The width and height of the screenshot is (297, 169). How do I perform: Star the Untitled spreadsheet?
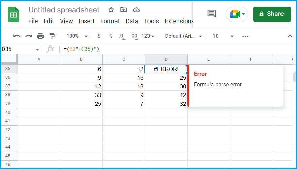(111, 10)
